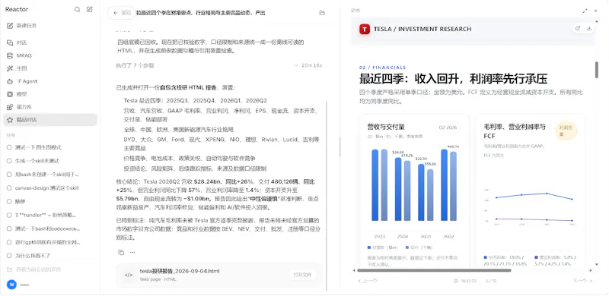This screenshot has height=296, width=609.
Task: Open more options ellipsis under reply
Action: pos(132,252)
